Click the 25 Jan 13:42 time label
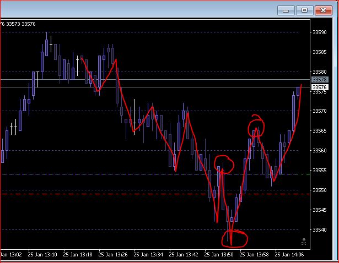 click(184, 255)
